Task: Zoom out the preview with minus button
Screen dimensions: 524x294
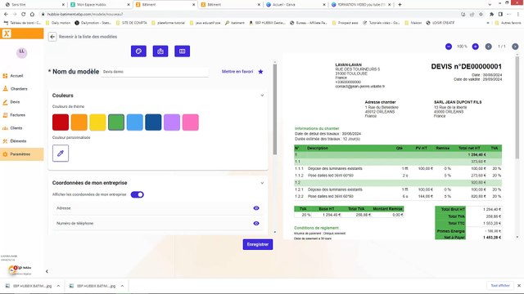Action: (x=449, y=47)
